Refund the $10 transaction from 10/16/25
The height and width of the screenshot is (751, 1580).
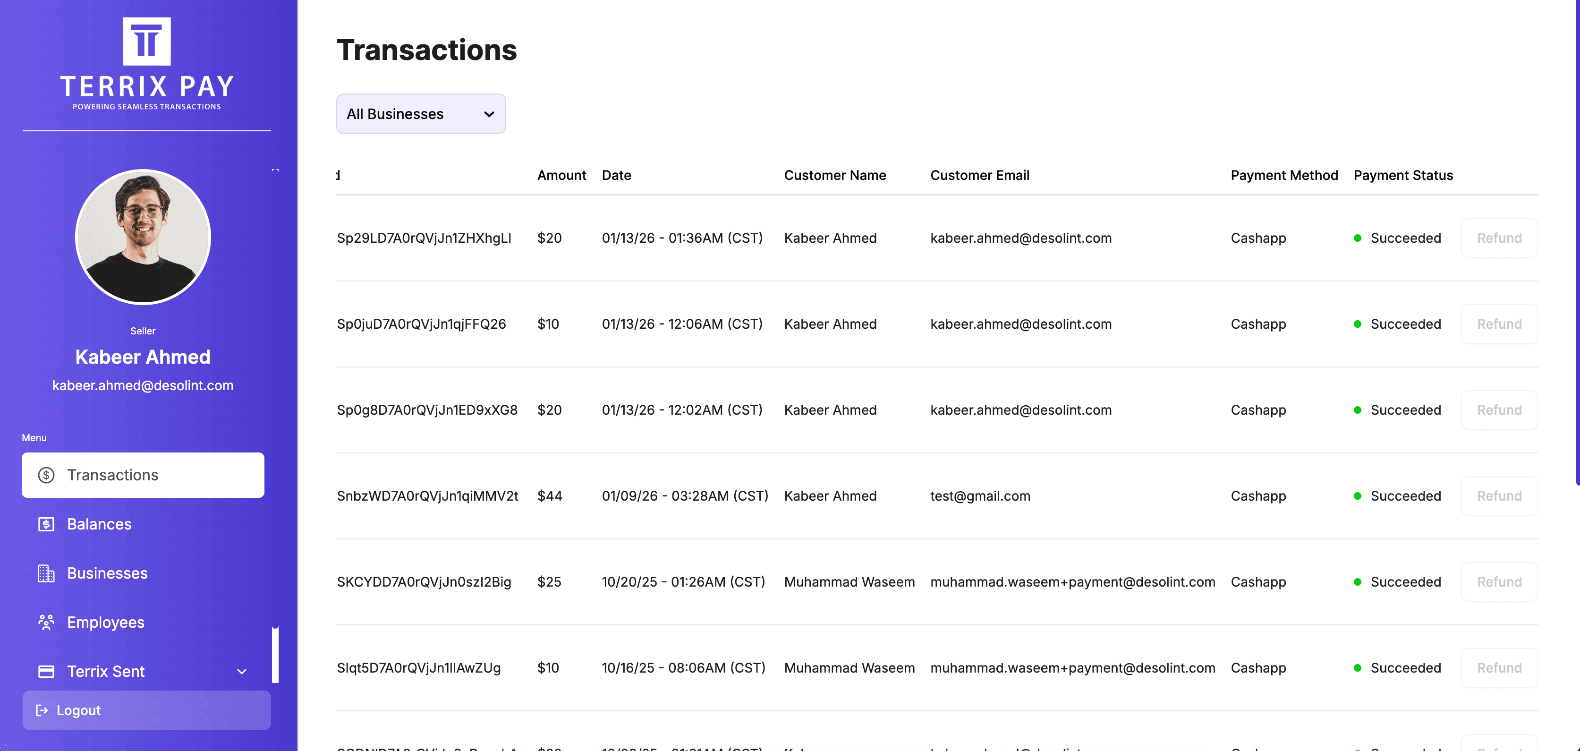1499,667
